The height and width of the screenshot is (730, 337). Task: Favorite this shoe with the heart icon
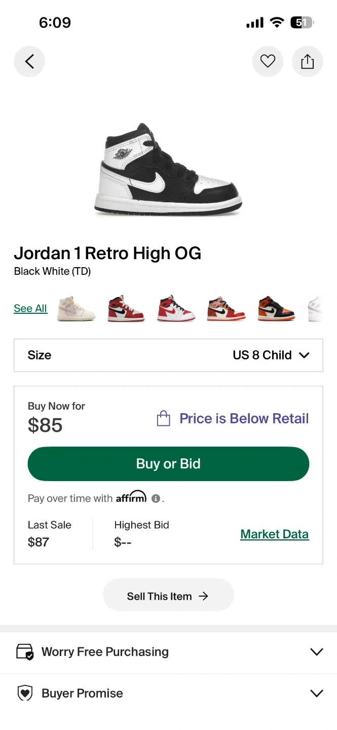click(x=268, y=62)
